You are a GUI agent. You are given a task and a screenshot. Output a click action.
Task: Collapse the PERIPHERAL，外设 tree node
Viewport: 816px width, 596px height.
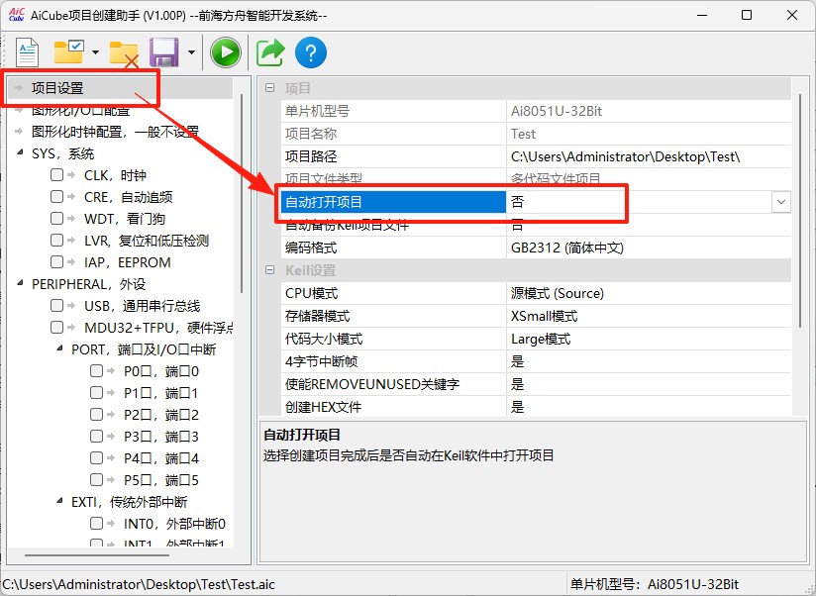pyautogui.click(x=20, y=283)
